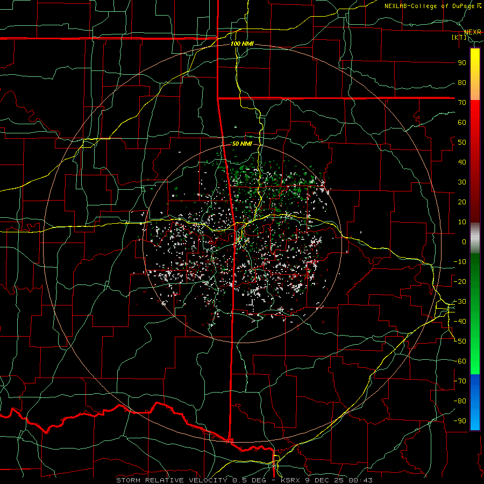Click the -60 value on the velocity scale
The image size is (484, 484).
tap(460, 361)
